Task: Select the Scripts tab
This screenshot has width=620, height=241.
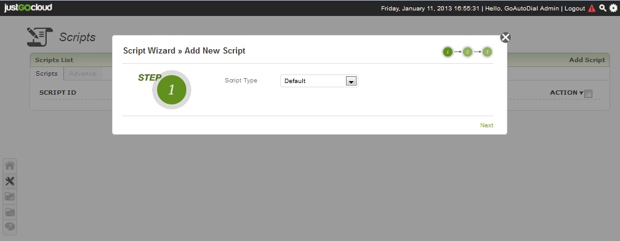Action: (47, 74)
